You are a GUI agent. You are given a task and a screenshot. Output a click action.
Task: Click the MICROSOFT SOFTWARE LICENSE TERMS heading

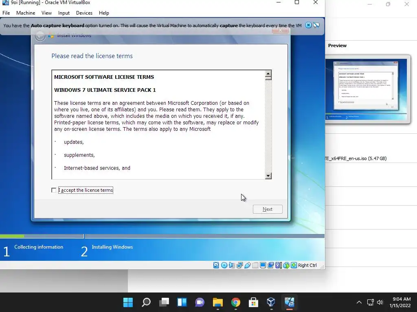104,77
